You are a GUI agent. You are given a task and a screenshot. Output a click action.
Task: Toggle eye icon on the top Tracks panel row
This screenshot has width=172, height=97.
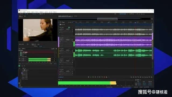point(23,70)
